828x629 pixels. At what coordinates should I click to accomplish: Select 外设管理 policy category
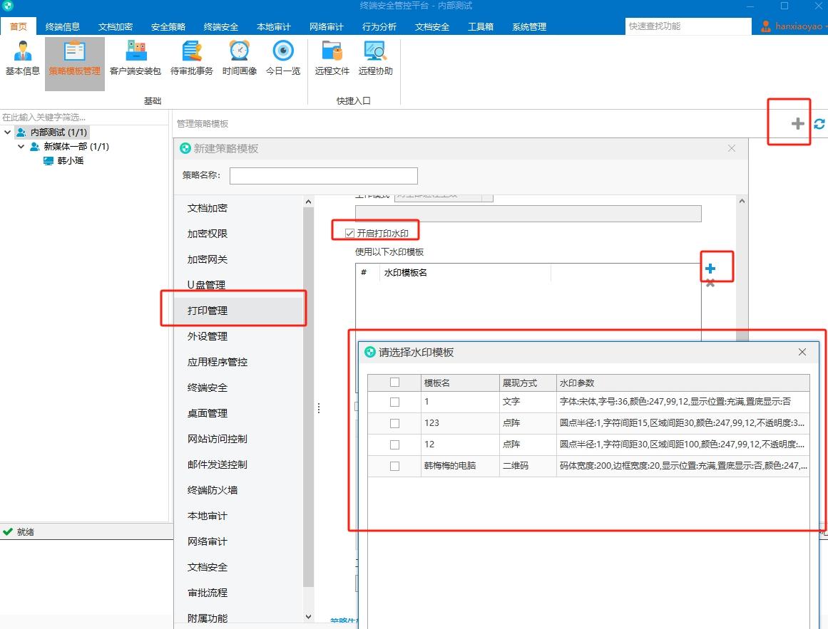pos(239,336)
